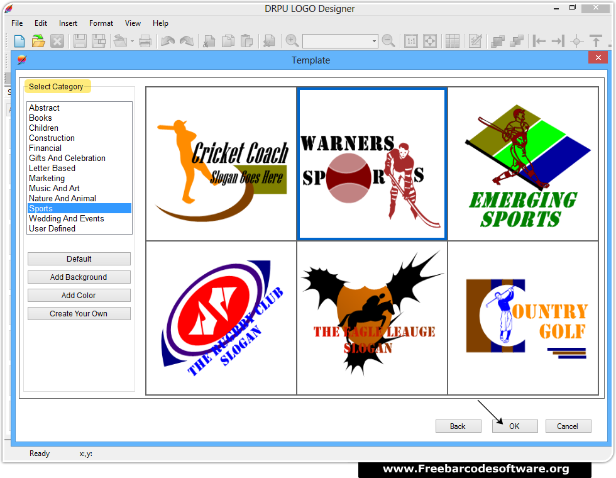Select the Gifts And Celebration category
Viewport: 616px width, 478px height.
point(79,158)
